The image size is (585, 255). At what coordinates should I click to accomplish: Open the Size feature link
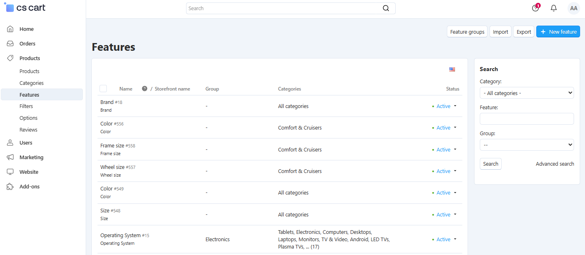coord(105,210)
